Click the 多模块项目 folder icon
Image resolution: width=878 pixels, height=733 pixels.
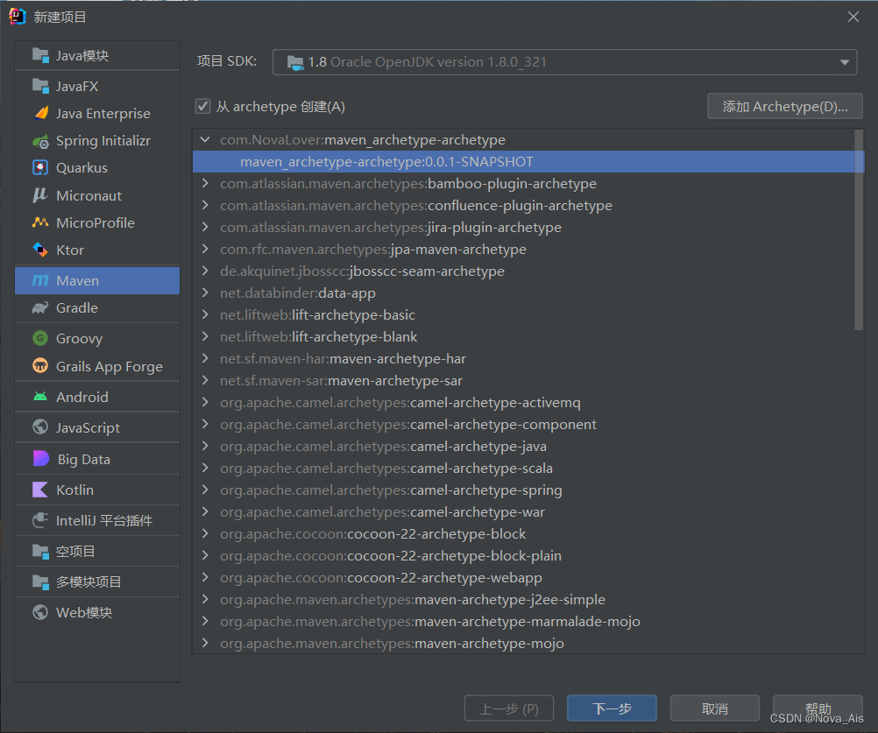40,581
